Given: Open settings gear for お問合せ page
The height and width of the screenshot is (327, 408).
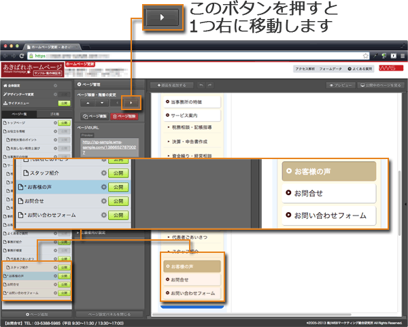Looking at the screenshot, I should 104,201.
